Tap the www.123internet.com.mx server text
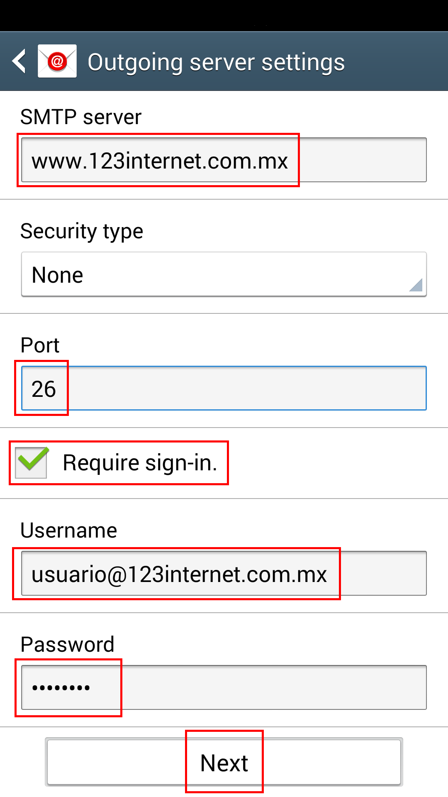The width and height of the screenshot is (448, 797). (x=160, y=161)
